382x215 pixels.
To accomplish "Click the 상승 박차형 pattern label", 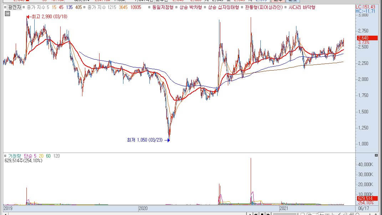I will click(x=191, y=7).
